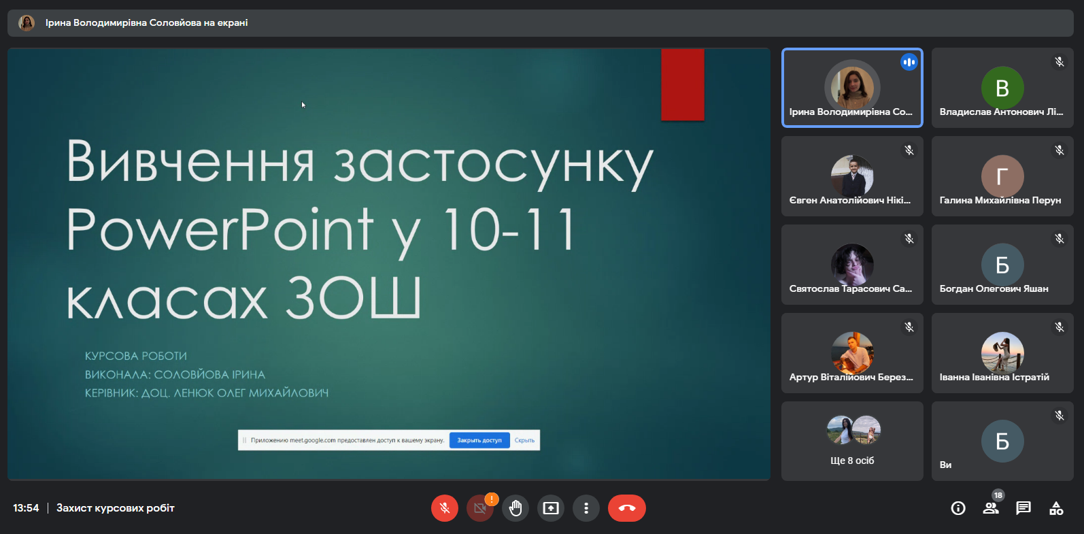Open the chat with everyone panel
This screenshot has height=534, width=1084.
click(1023, 508)
